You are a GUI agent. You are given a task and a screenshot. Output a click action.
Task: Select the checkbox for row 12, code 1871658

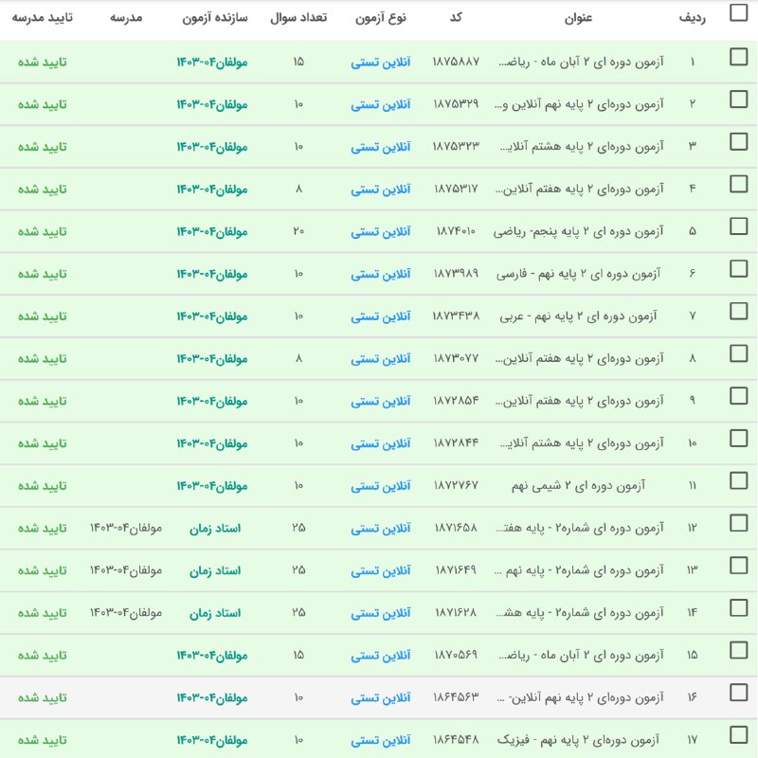[738, 523]
